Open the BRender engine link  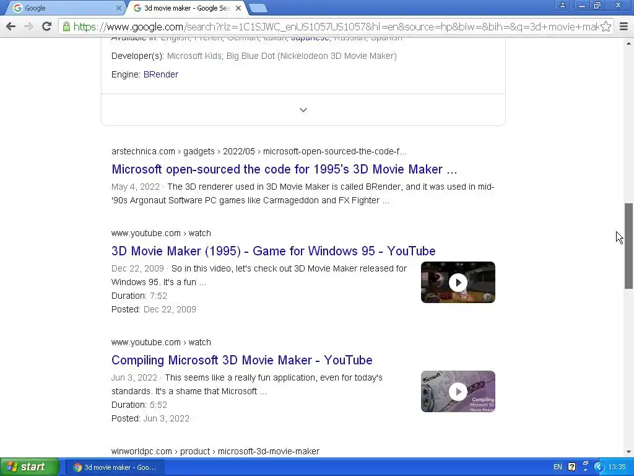coord(160,74)
